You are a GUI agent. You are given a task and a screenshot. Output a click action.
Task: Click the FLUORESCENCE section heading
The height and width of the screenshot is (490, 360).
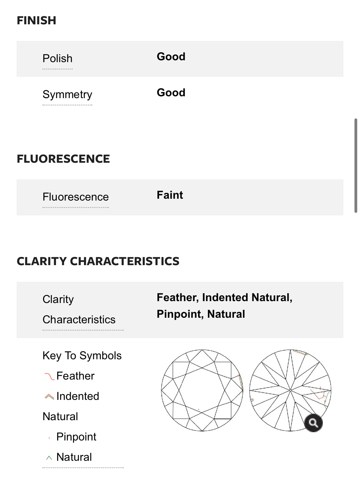(x=63, y=159)
